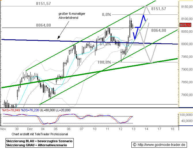This screenshot has height=150, width=193.
Task: Click the 12 date axis label
Action: (120, 129)
